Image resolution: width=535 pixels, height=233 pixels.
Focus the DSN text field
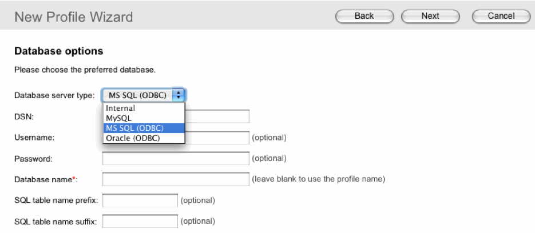pyautogui.click(x=217, y=116)
